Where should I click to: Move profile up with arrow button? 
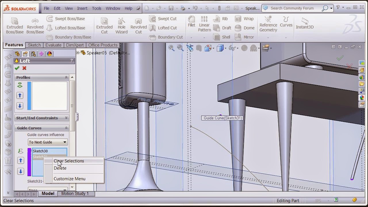[20, 95]
